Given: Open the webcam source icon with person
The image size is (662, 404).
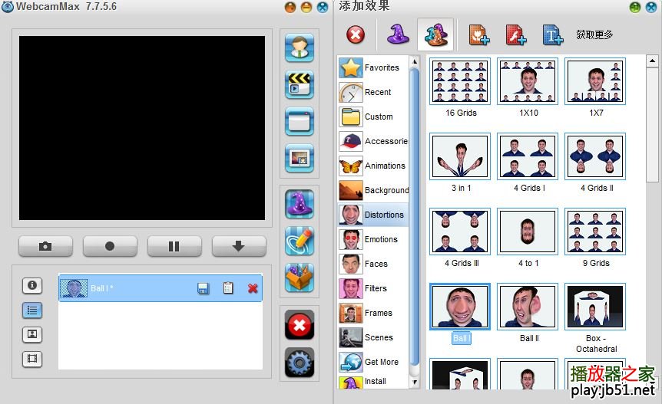Looking at the screenshot, I should pos(299,48).
